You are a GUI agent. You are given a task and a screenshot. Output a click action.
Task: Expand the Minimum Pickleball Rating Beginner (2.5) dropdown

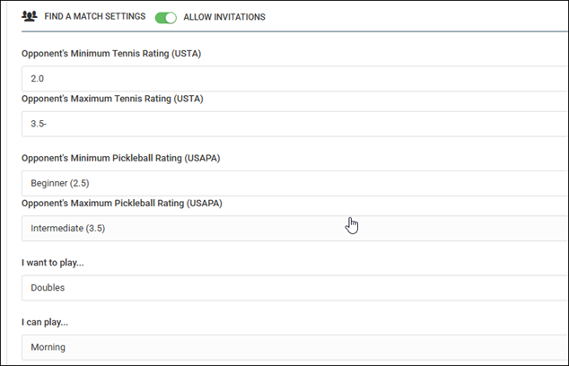[x=294, y=183]
